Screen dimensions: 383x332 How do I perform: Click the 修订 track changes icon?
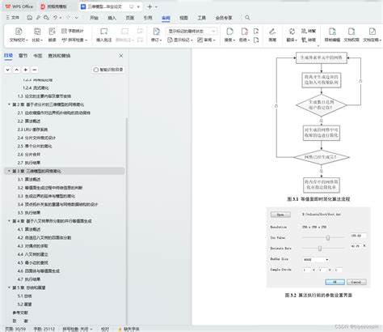click(x=156, y=32)
